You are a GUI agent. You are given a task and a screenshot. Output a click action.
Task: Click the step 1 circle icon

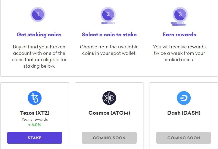(x=38, y=15)
